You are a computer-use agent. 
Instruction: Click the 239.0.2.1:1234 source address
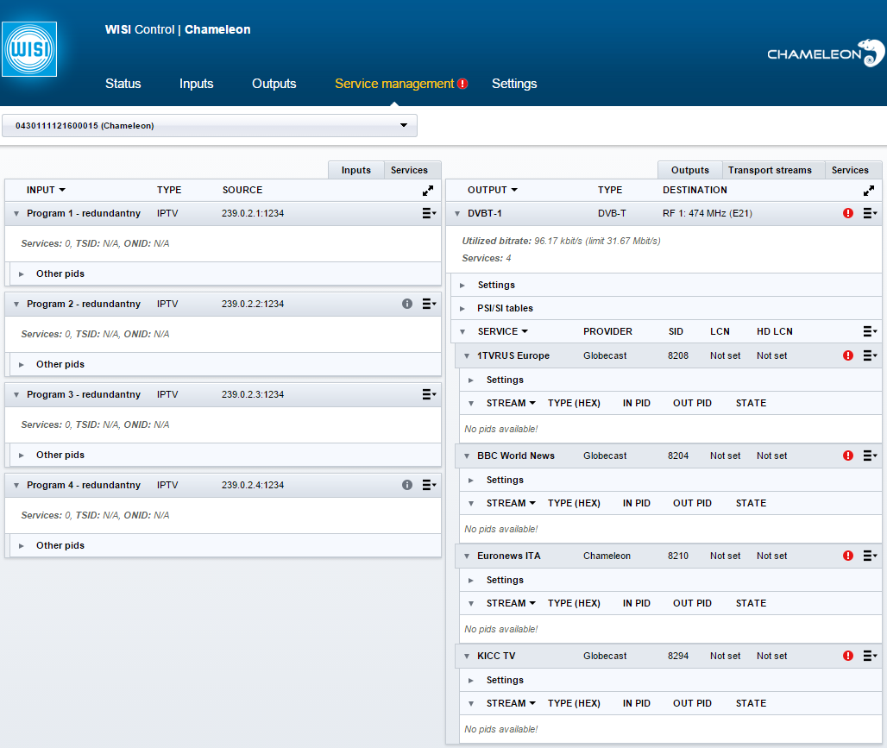tap(252, 213)
